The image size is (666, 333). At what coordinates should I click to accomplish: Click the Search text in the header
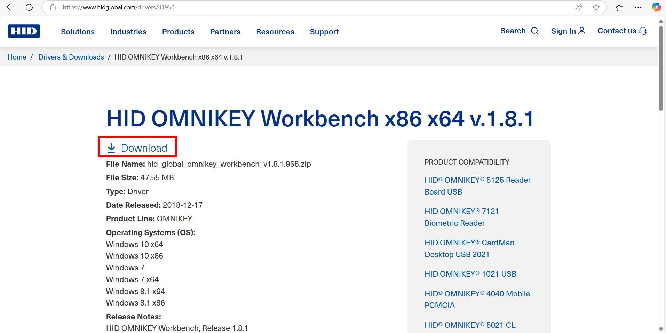point(513,31)
